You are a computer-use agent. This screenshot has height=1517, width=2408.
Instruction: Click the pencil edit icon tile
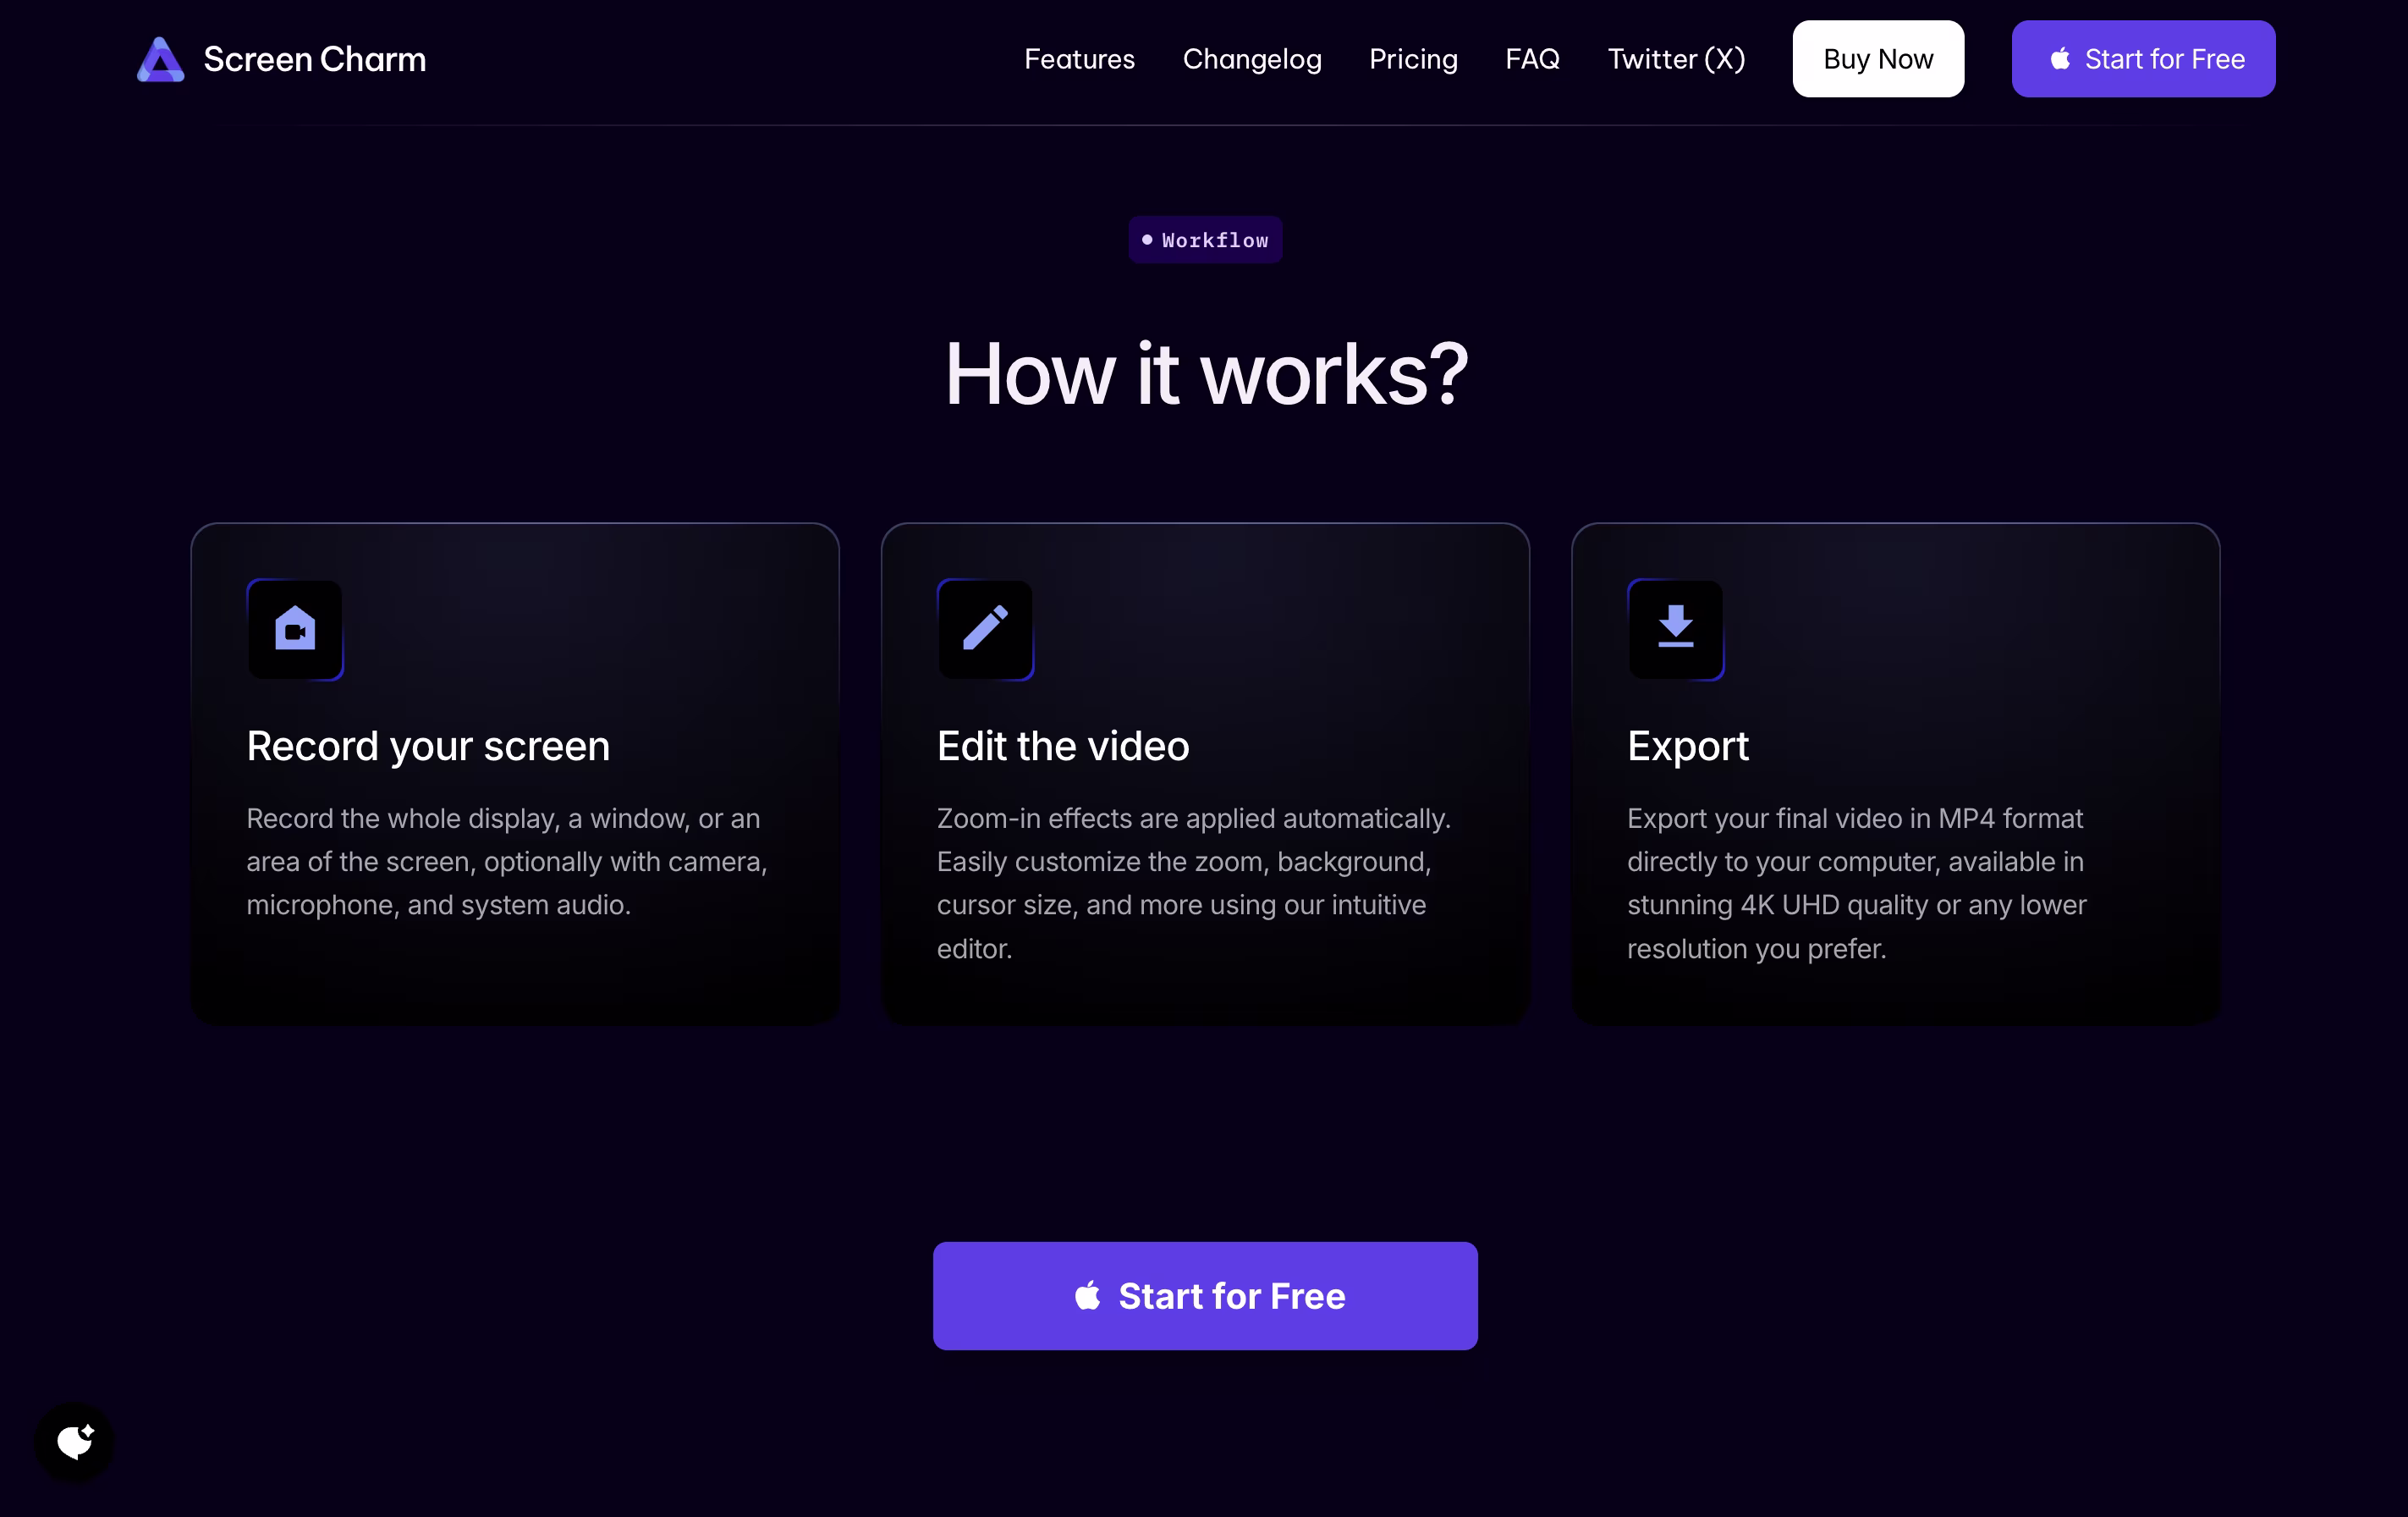click(x=985, y=630)
